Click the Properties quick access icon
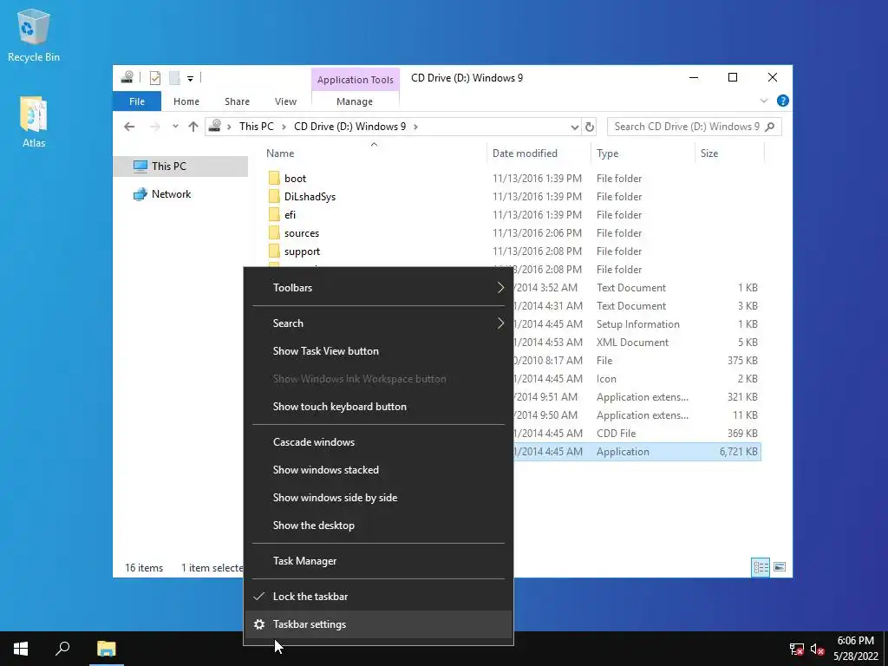Image resolution: width=888 pixels, height=666 pixels. [155, 77]
